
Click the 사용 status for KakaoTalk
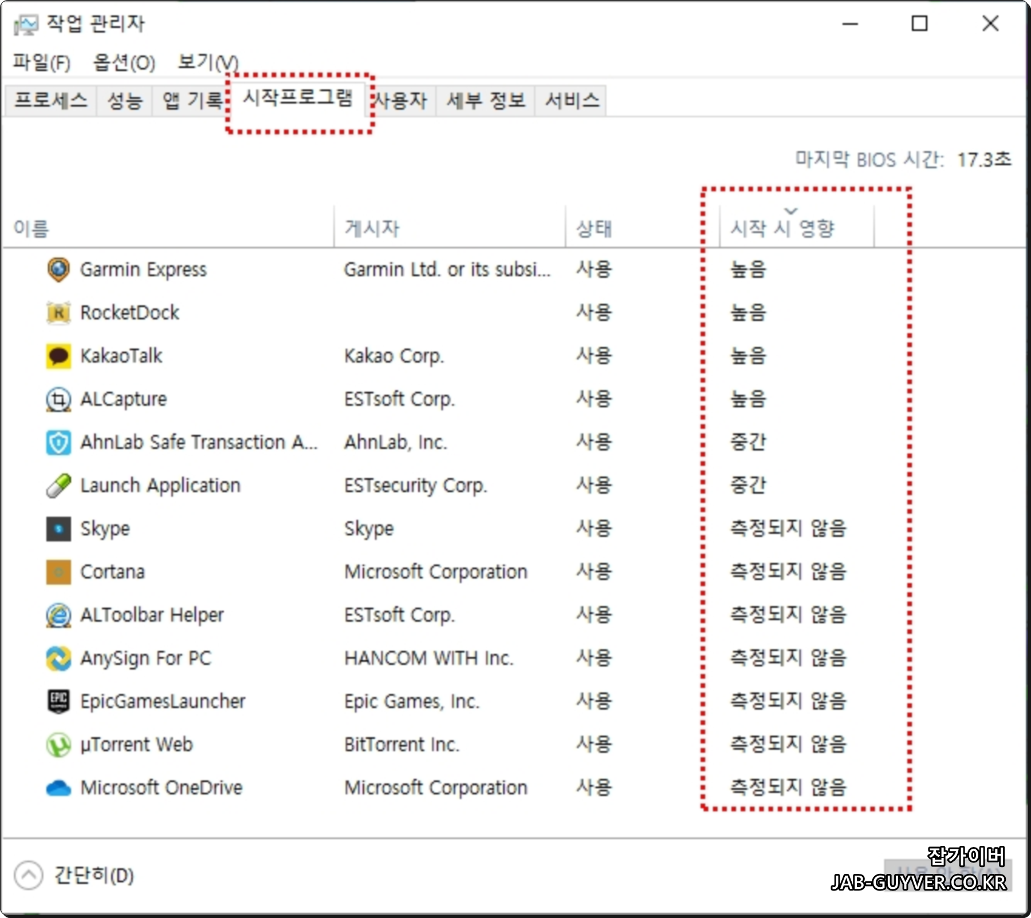[594, 356]
